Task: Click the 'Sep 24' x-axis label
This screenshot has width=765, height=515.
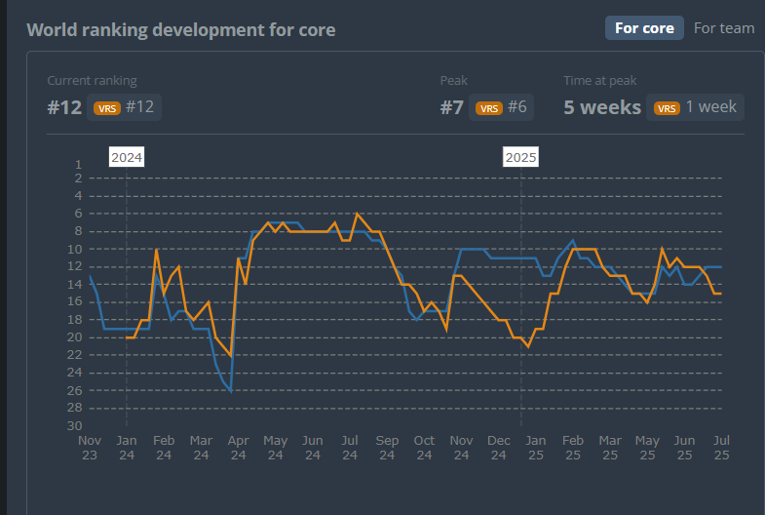Action: pos(387,448)
